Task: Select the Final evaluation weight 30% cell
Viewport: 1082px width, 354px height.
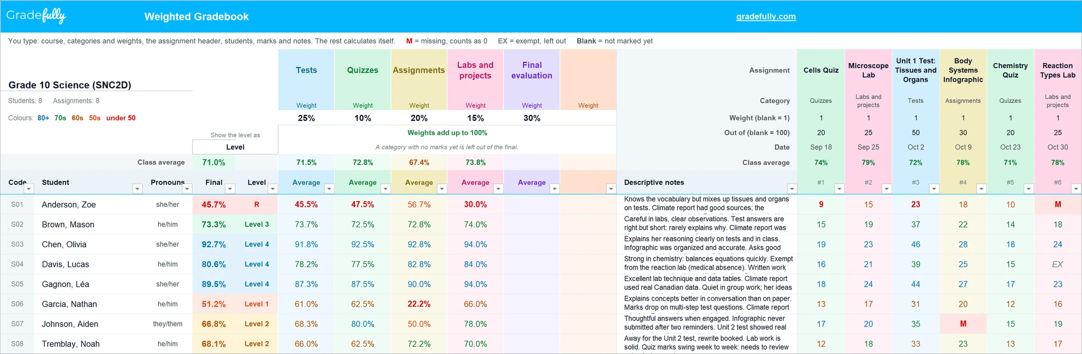Action: point(532,118)
